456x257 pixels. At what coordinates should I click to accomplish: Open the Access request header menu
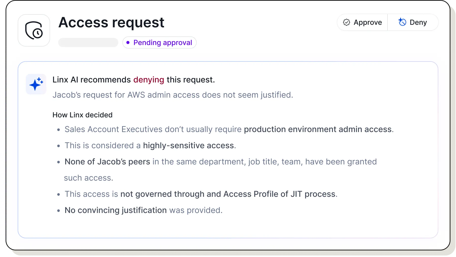pos(111,22)
